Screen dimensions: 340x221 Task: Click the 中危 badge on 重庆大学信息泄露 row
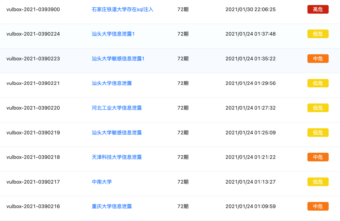tap(318, 206)
